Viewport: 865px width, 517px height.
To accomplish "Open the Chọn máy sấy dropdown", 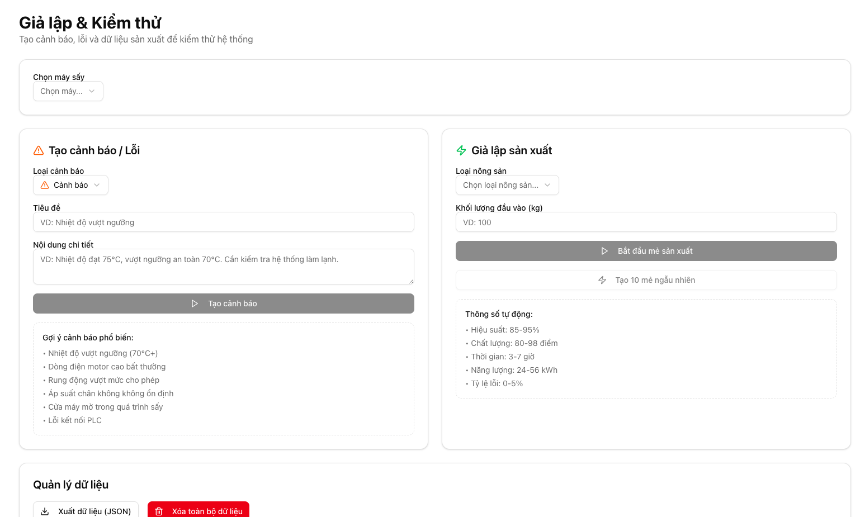I will pyautogui.click(x=68, y=91).
